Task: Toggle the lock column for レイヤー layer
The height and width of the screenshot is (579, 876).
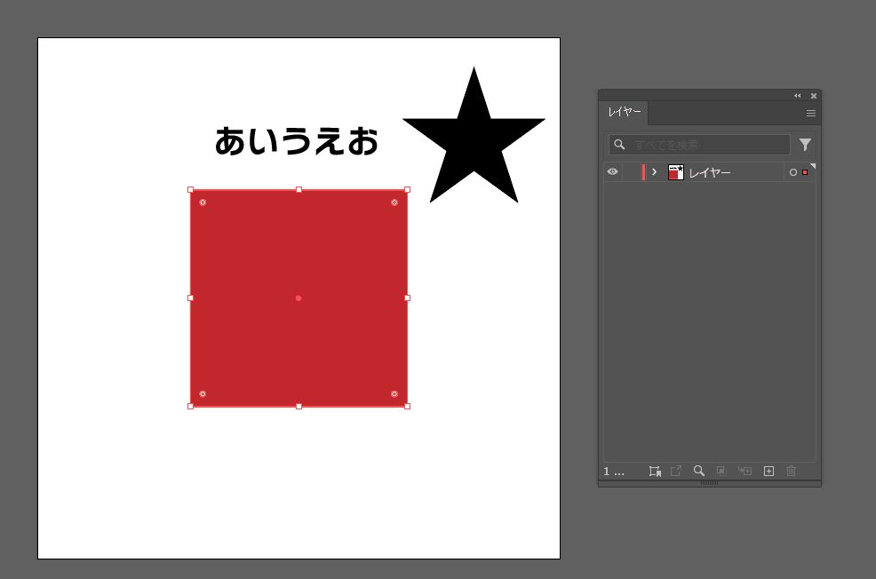Action: 631,172
